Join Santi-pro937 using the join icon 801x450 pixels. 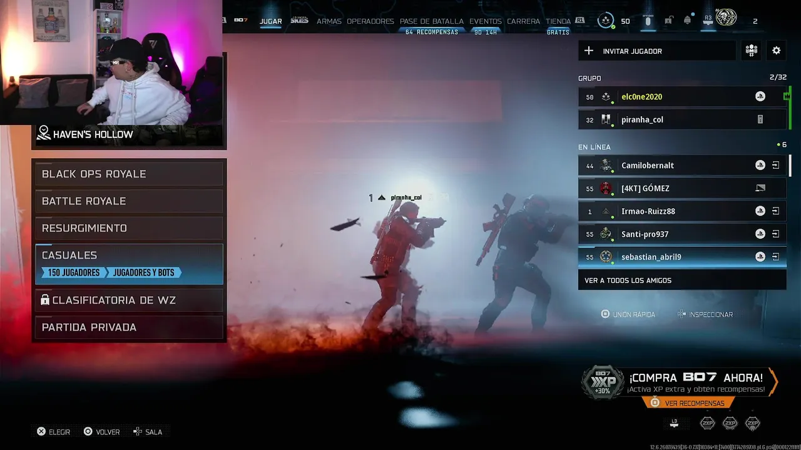[775, 234]
